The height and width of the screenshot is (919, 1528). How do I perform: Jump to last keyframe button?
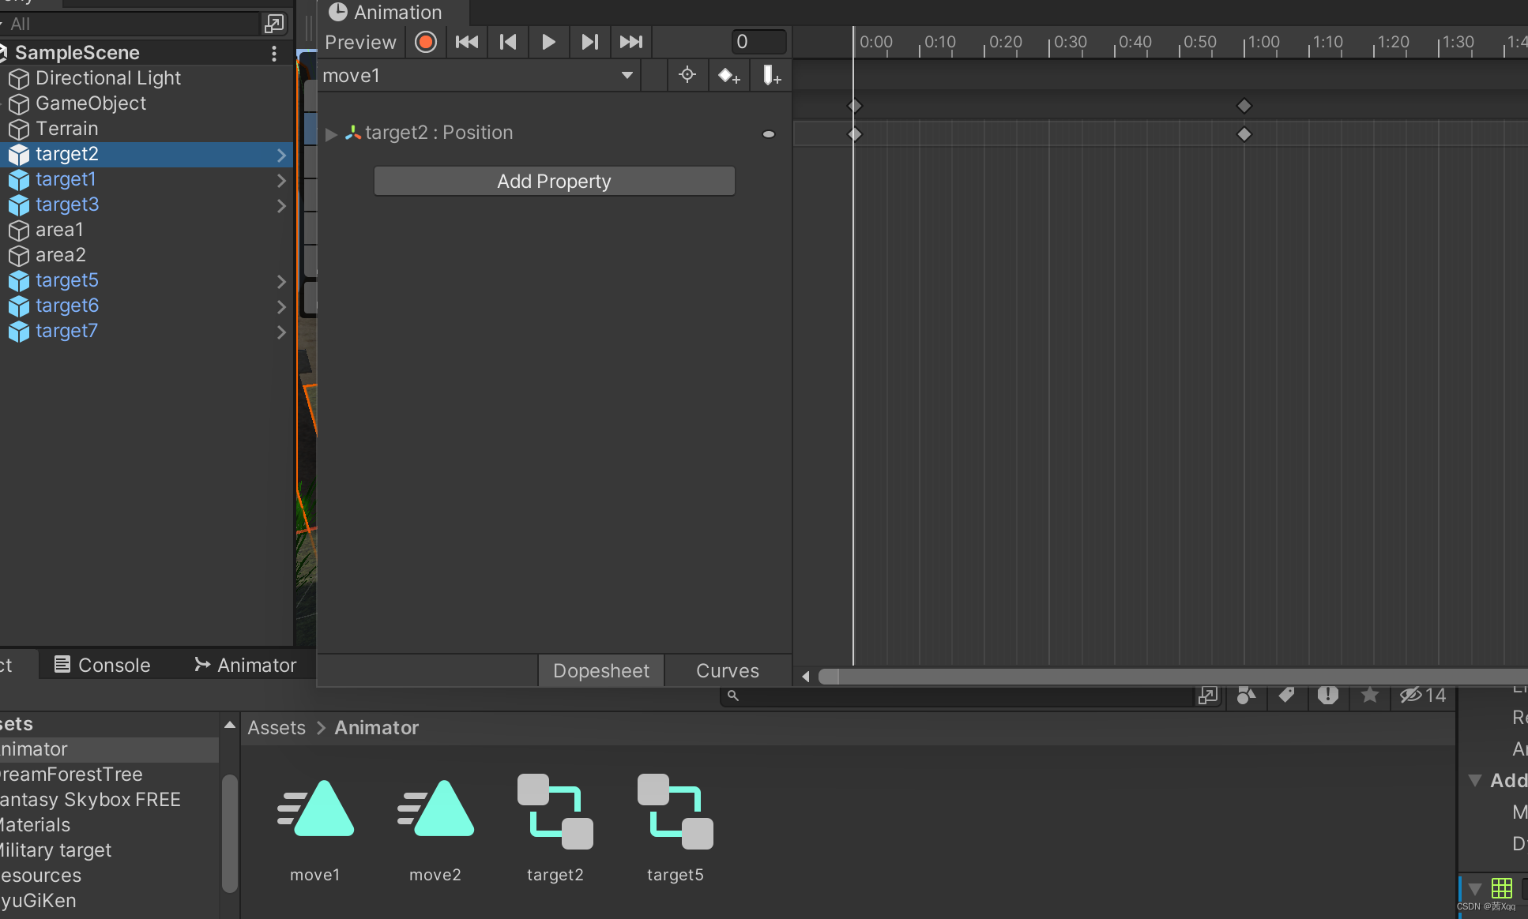click(x=631, y=42)
